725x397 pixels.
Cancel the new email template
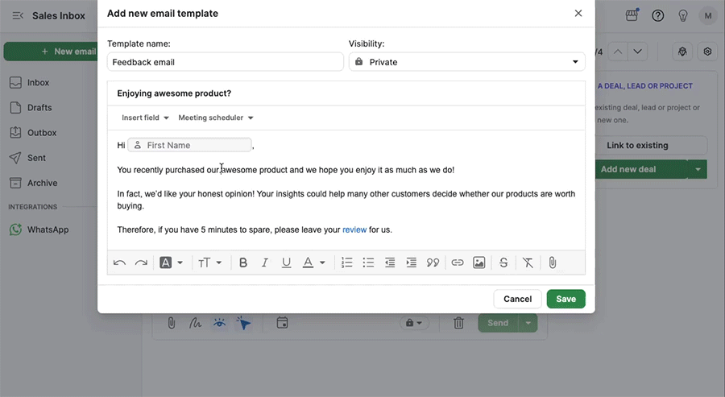point(517,299)
